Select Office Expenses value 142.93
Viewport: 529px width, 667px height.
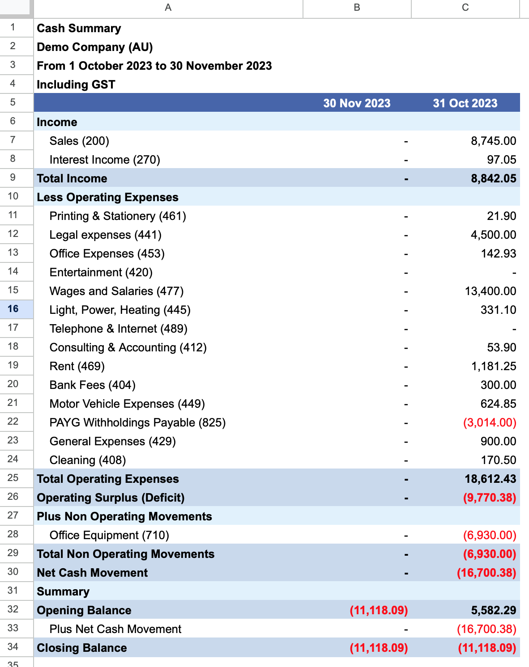[x=498, y=253]
